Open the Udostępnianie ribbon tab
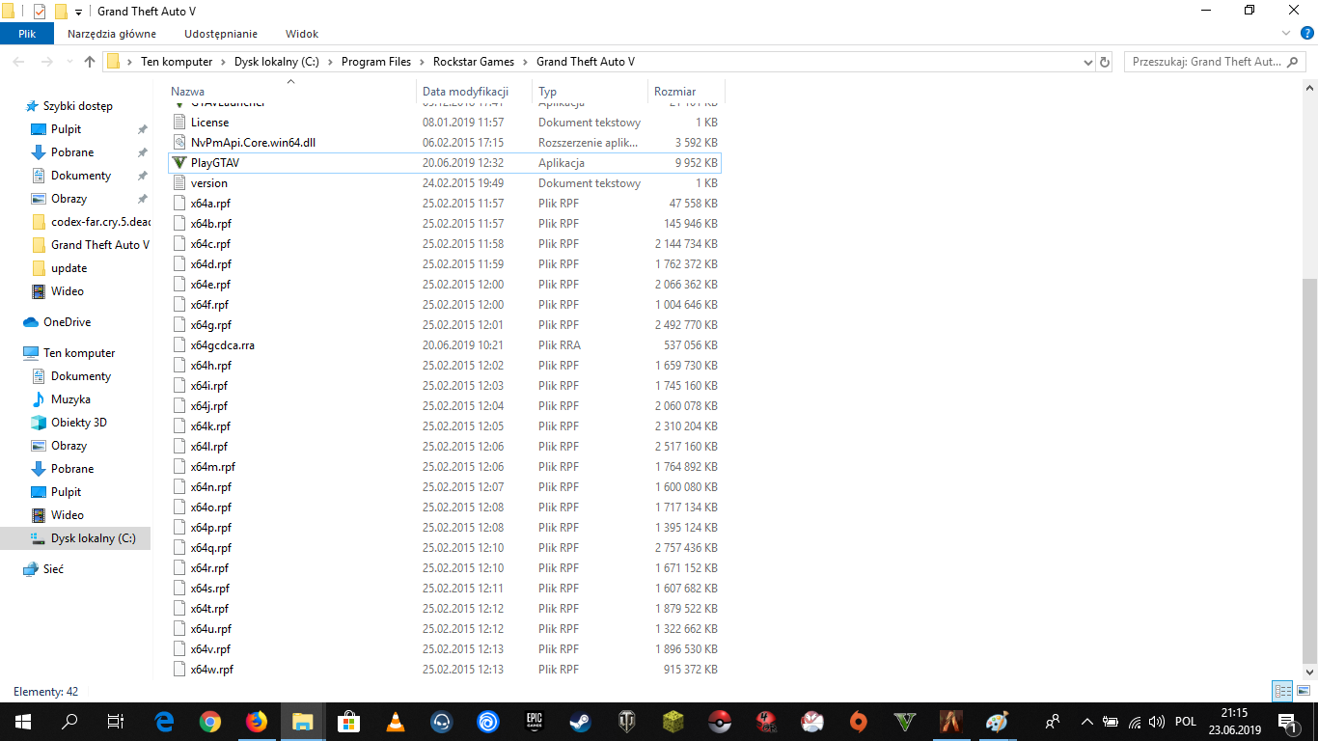1318x741 pixels. pos(221,34)
